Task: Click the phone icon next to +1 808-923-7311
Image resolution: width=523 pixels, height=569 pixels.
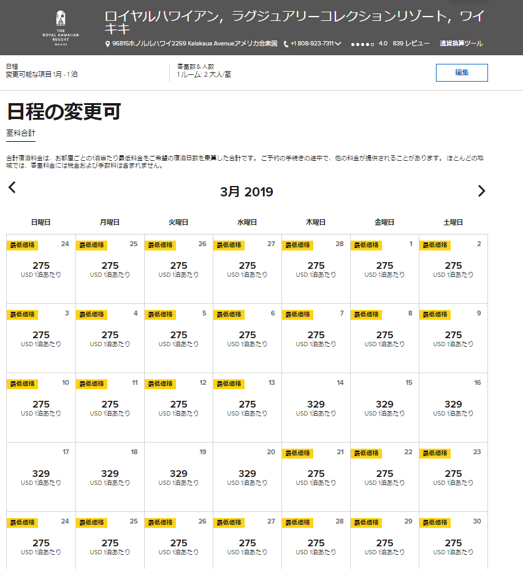Action: (286, 44)
